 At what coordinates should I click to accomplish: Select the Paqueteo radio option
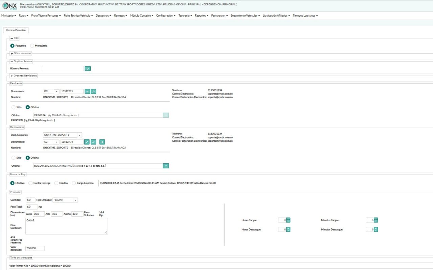(13, 46)
